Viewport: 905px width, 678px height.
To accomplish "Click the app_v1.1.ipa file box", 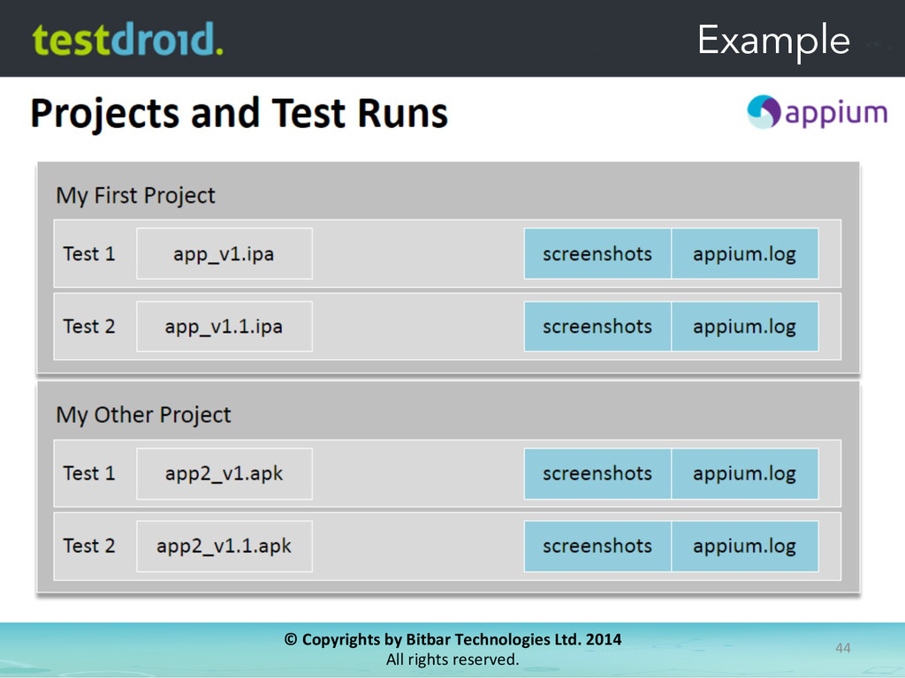I will [224, 327].
